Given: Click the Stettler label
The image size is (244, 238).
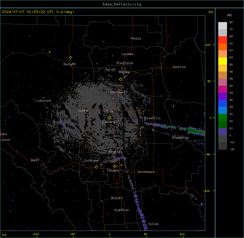Looking at the screenshot, I should [x=179, y=67].
